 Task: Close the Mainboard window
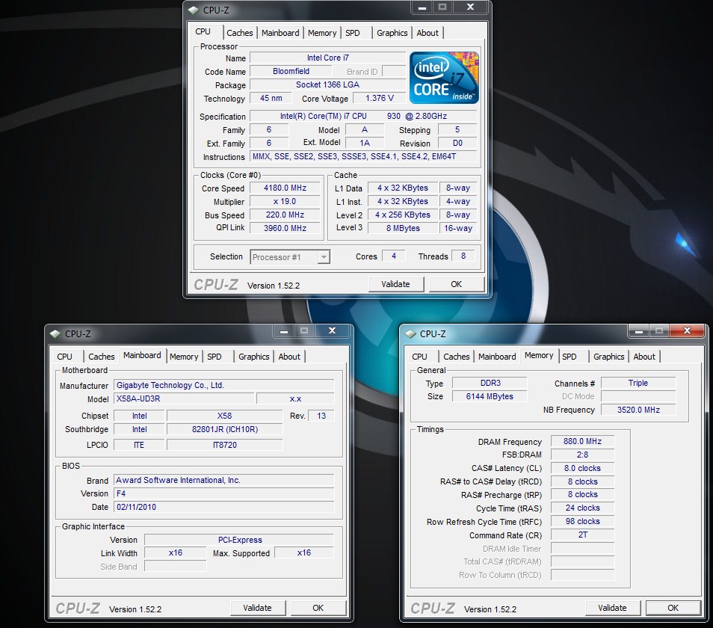coord(333,331)
